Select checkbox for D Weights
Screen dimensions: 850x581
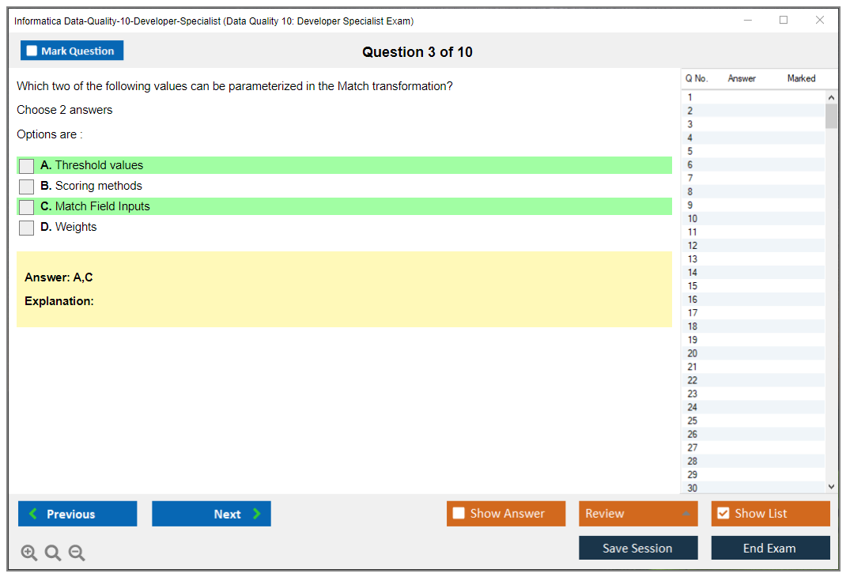coord(27,228)
